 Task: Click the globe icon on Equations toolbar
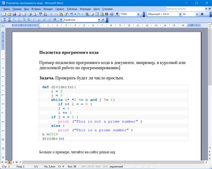click(x=55, y=20)
